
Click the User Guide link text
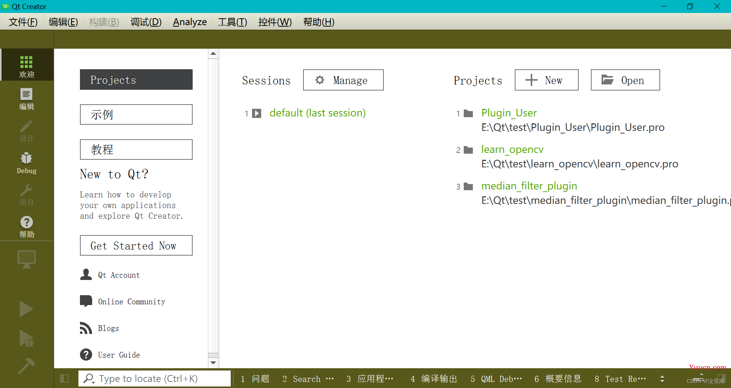click(x=119, y=355)
